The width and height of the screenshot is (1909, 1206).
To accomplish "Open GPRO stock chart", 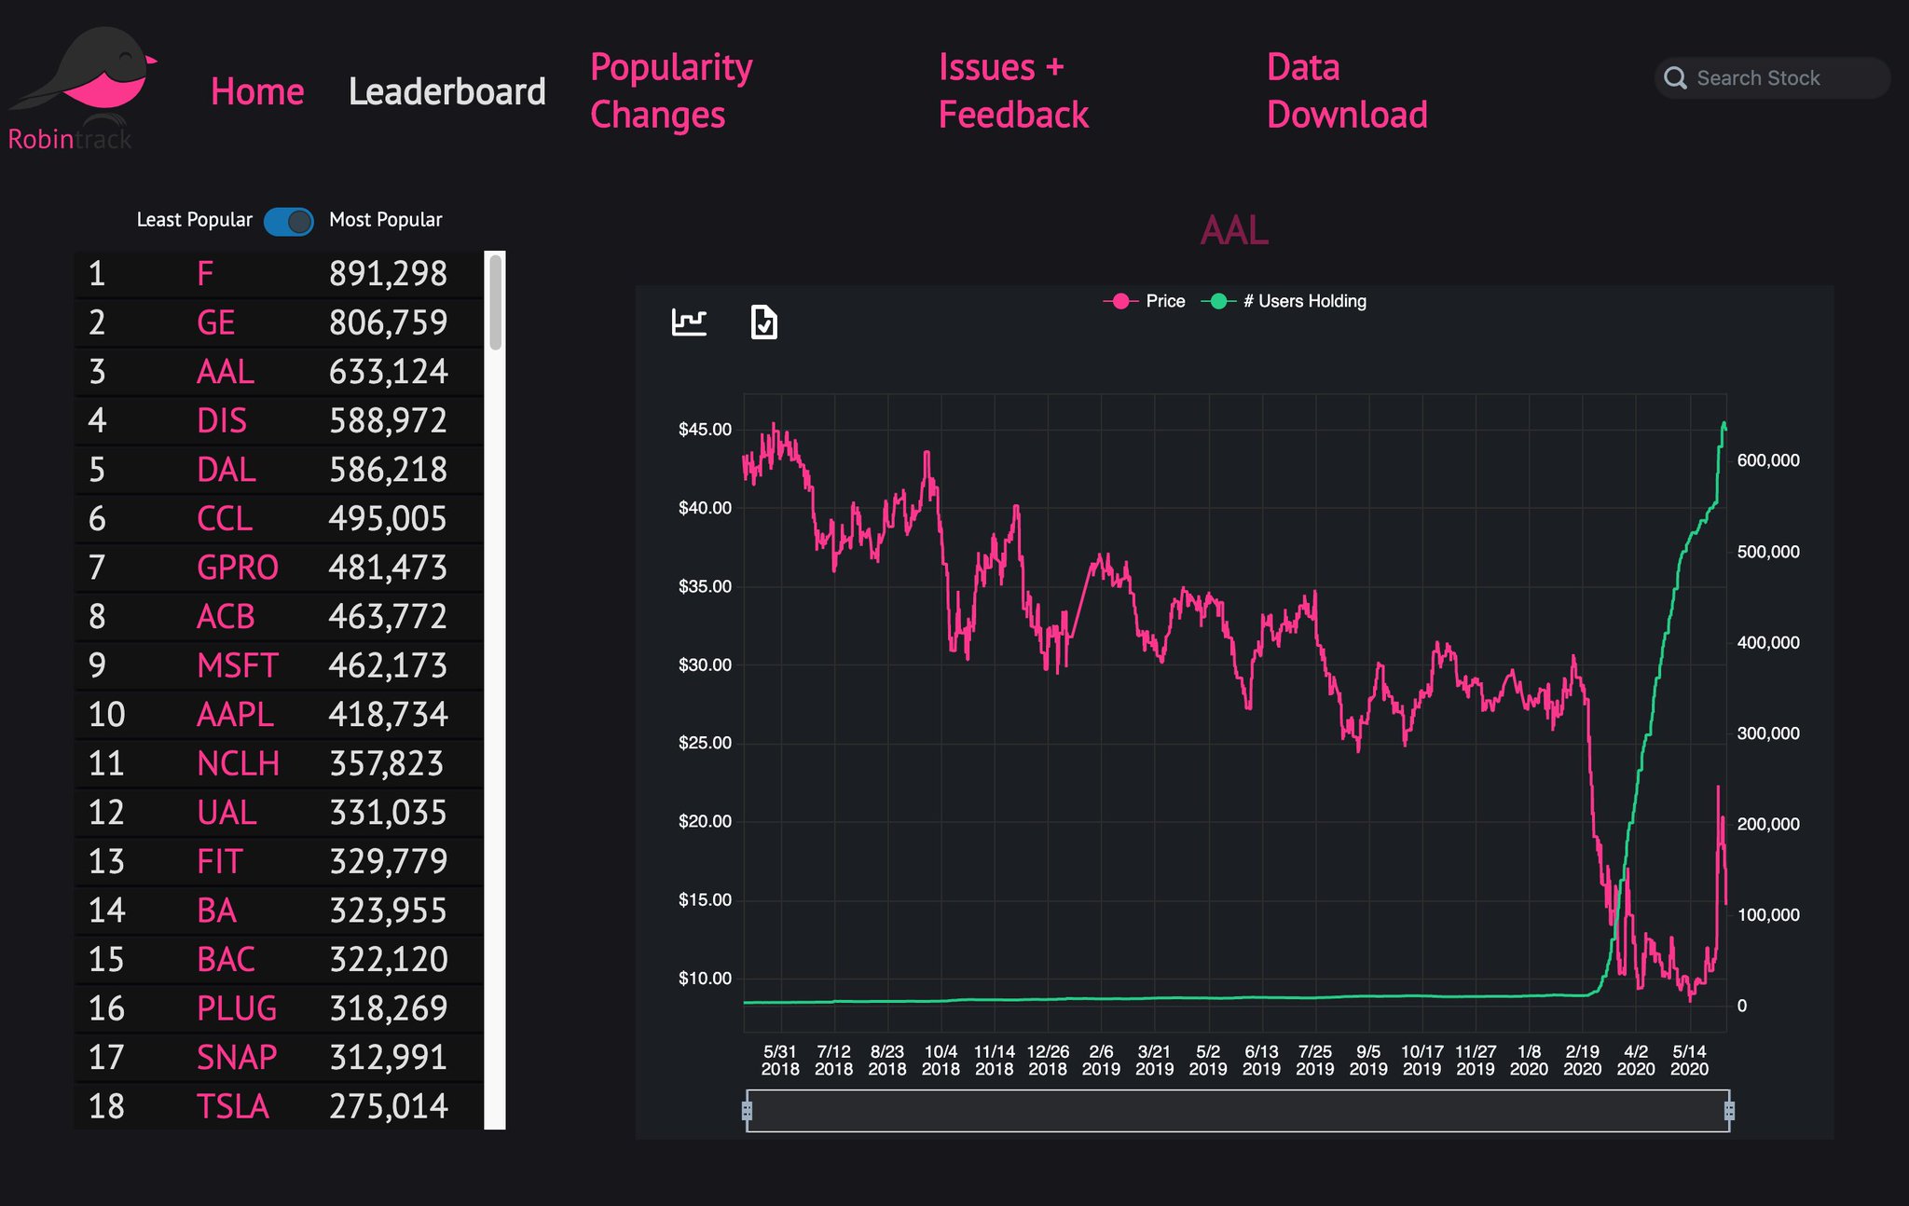I will click(237, 568).
